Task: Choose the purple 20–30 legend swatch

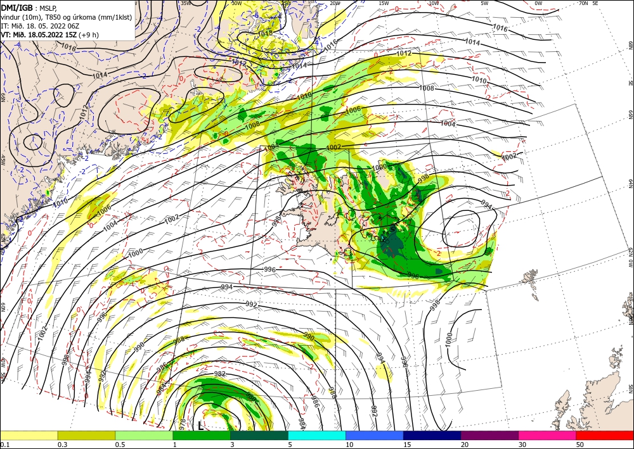Action: [489, 435]
